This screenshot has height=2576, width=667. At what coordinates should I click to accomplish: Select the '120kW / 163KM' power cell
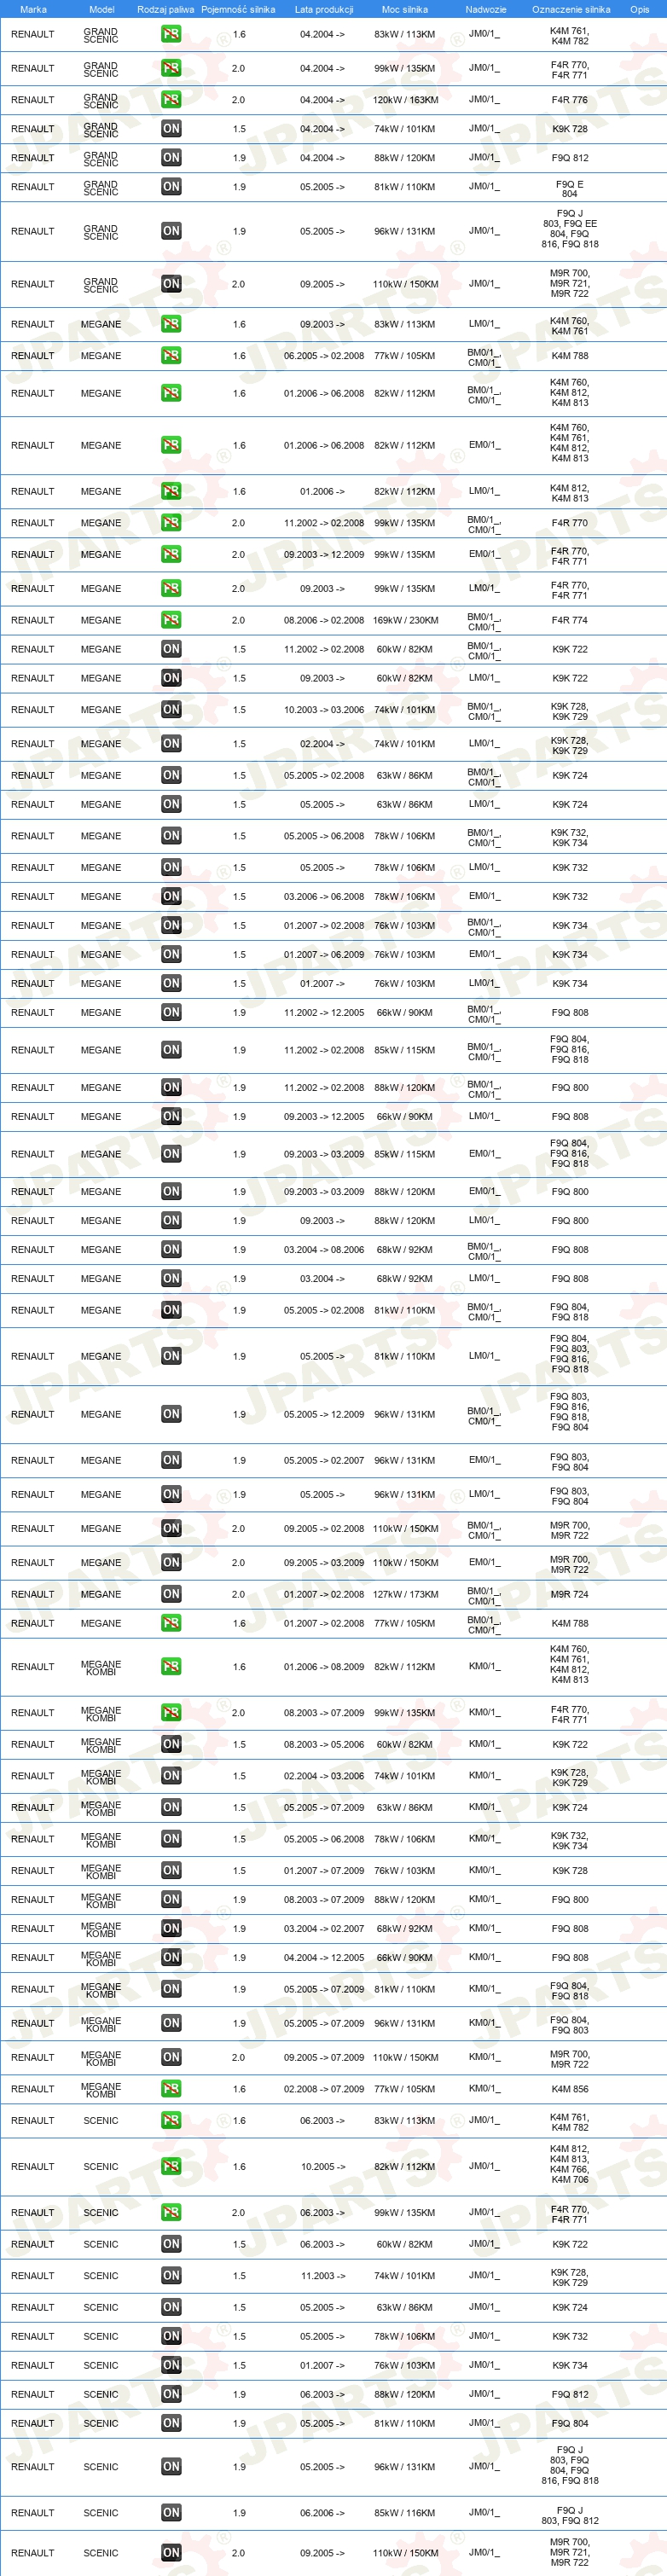click(x=405, y=100)
